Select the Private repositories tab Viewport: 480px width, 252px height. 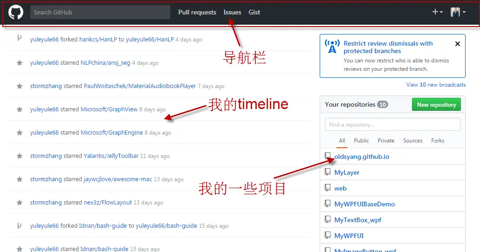pyautogui.click(x=386, y=141)
